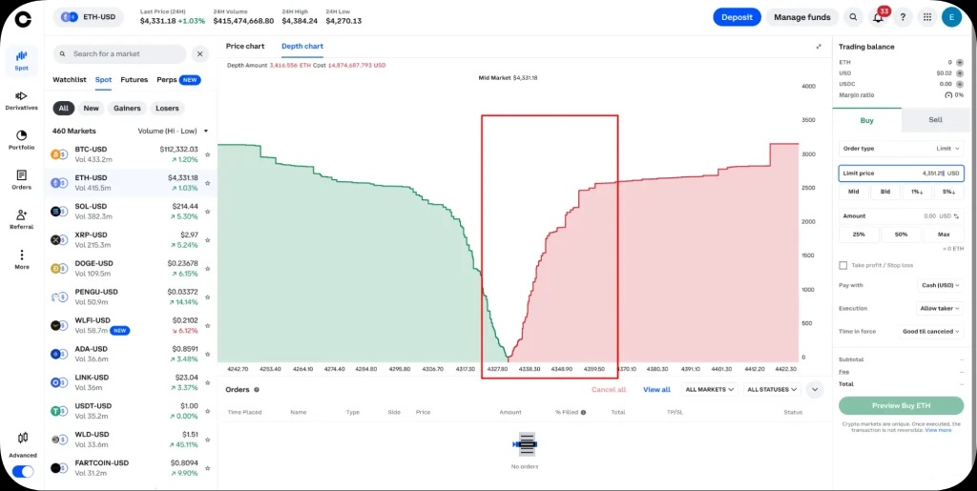Open the apps grid icon
The image size is (977, 491).
(926, 17)
